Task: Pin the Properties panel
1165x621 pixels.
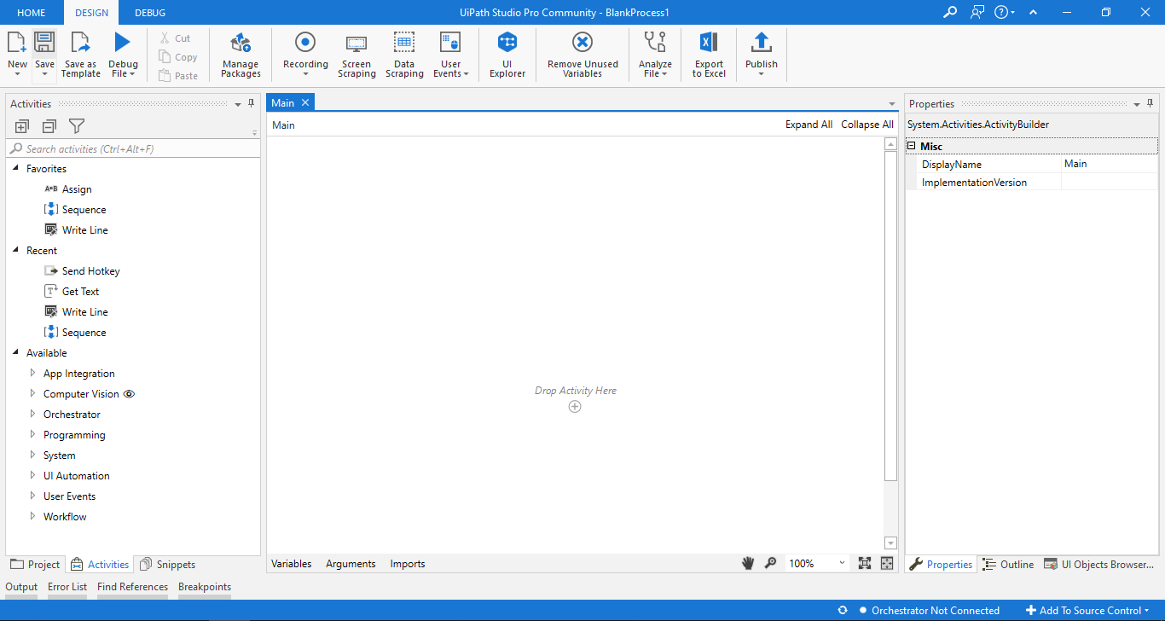Action: coord(1150,103)
